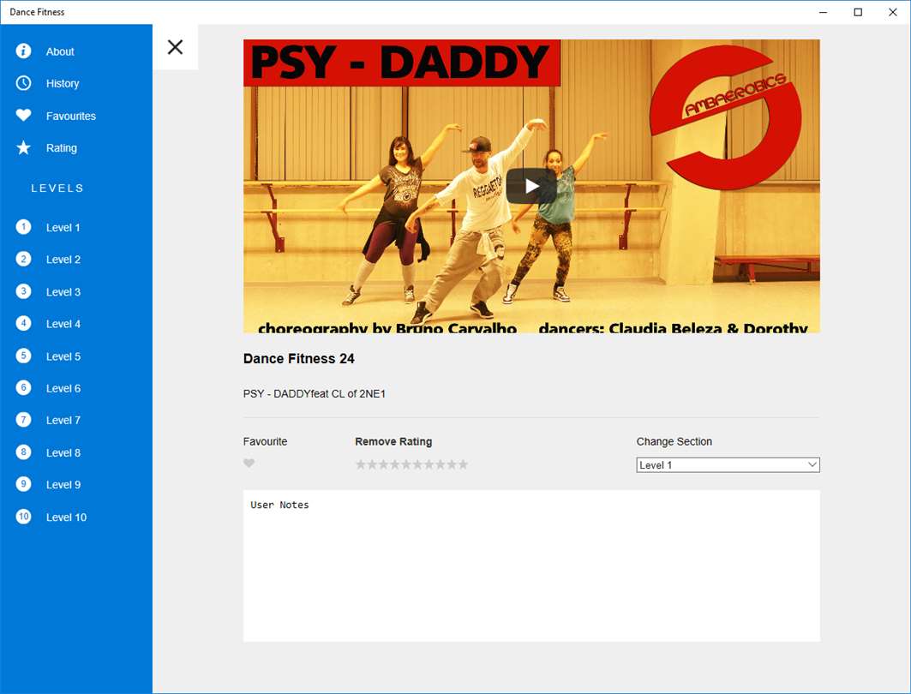Go to Level 10 label
Viewport: 911px width, 694px height.
pos(66,518)
